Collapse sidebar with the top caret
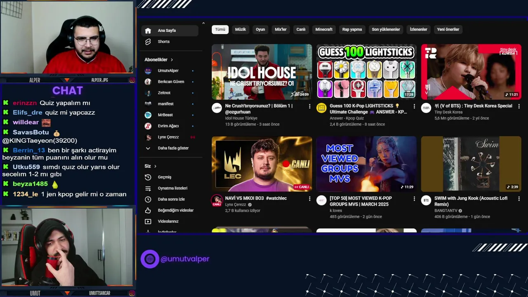The height and width of the screenshot is (297, 528). pos(203,23)
